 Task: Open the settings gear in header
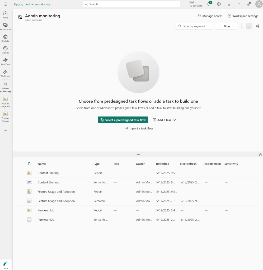tap(219, 4)
